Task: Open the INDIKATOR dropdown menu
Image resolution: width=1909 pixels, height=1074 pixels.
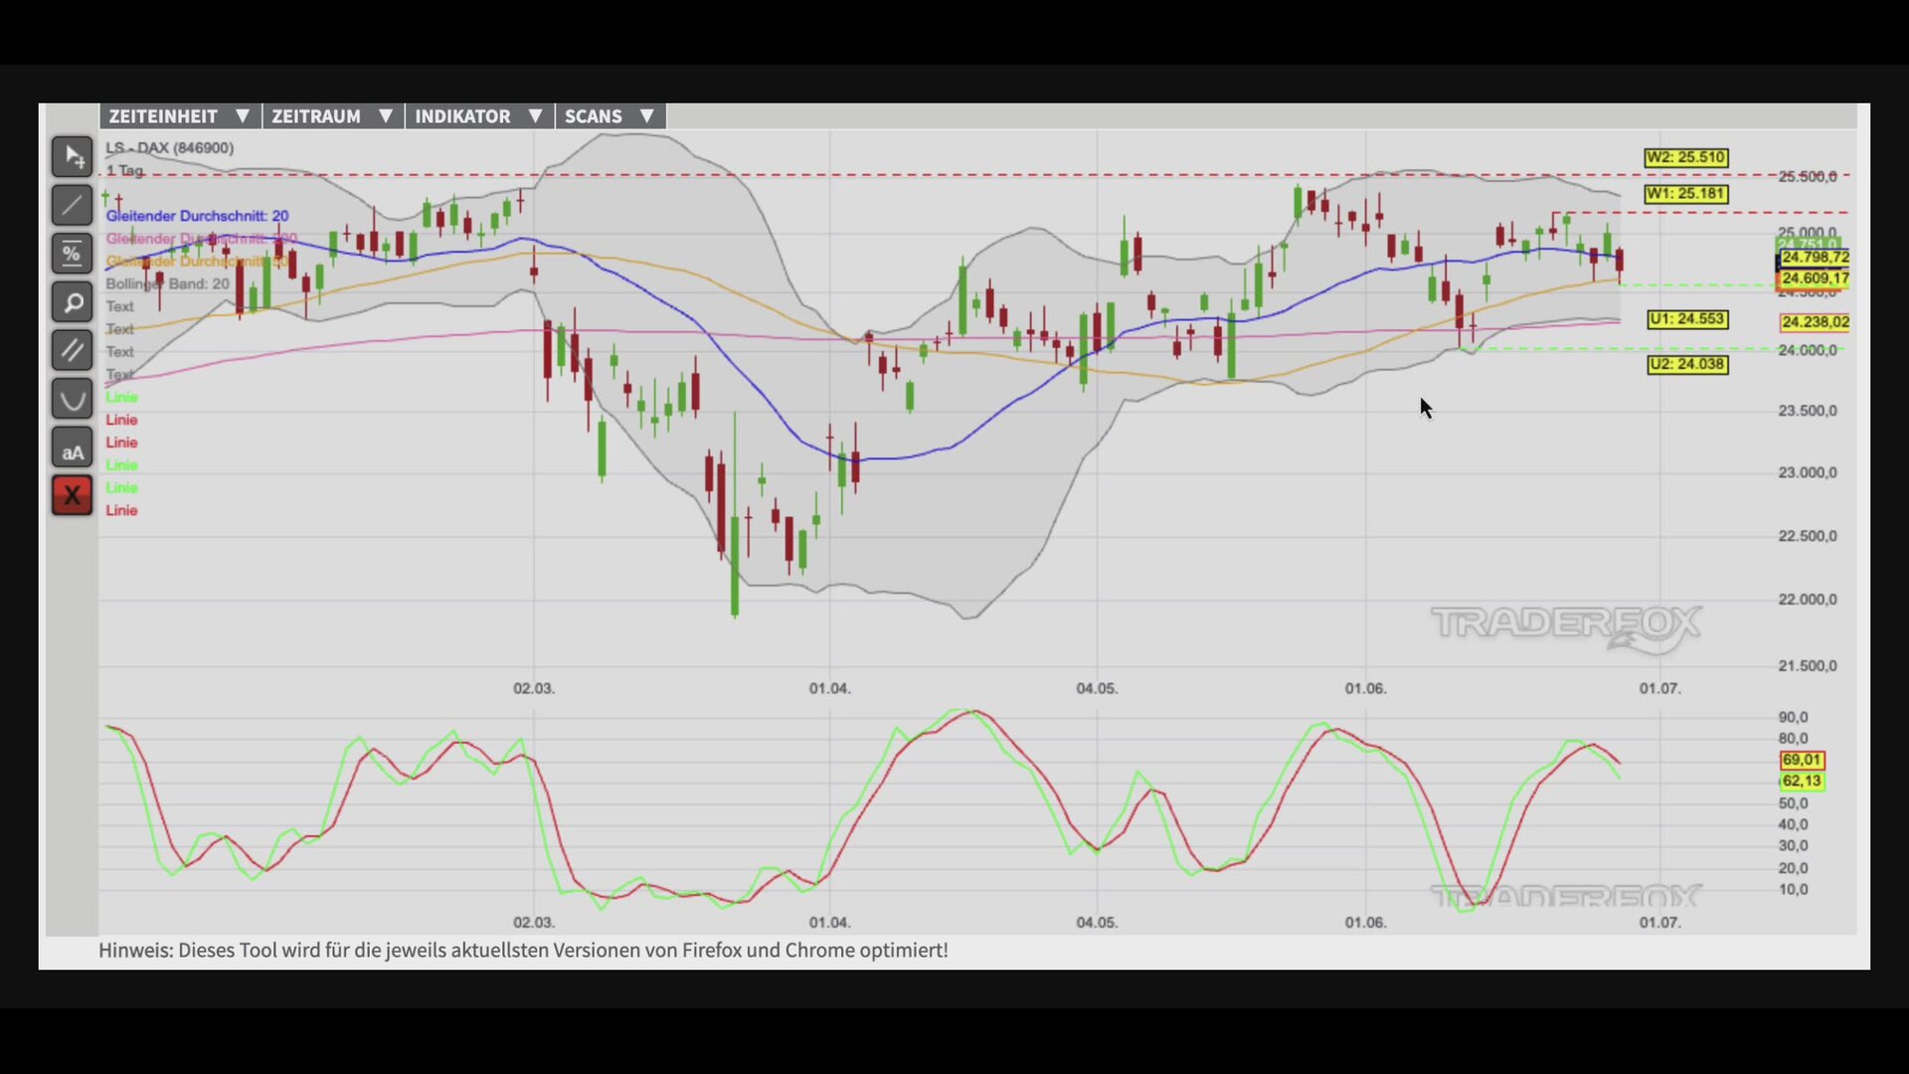Action: click(478, 116)
